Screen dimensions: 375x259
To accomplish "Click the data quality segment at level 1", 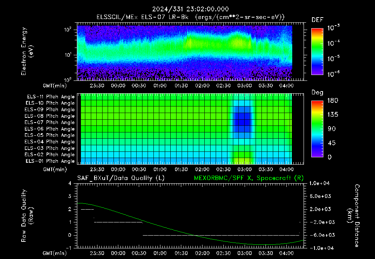I will [118, 222].
